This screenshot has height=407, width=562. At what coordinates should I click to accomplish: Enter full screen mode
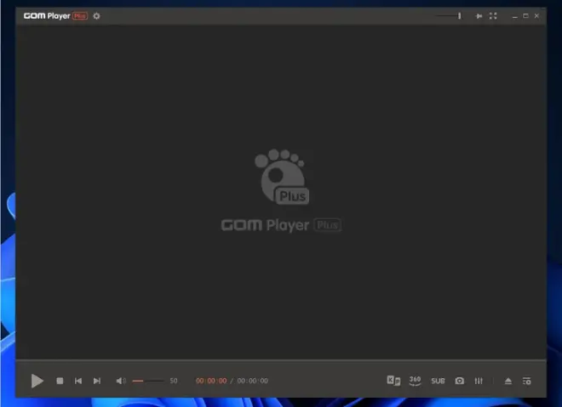point(493,16)
